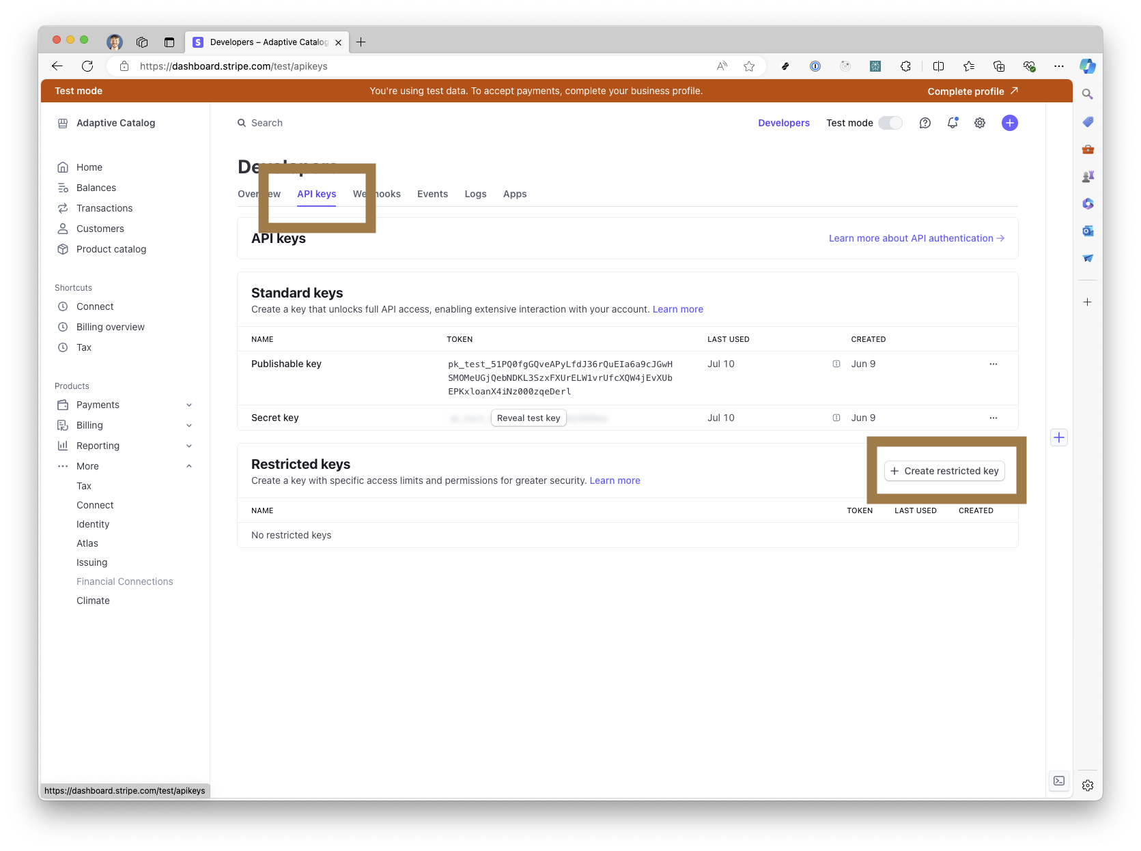Open a new browser tab
This screenshot has height=851, width=1141.
click(x=361, y=42)
